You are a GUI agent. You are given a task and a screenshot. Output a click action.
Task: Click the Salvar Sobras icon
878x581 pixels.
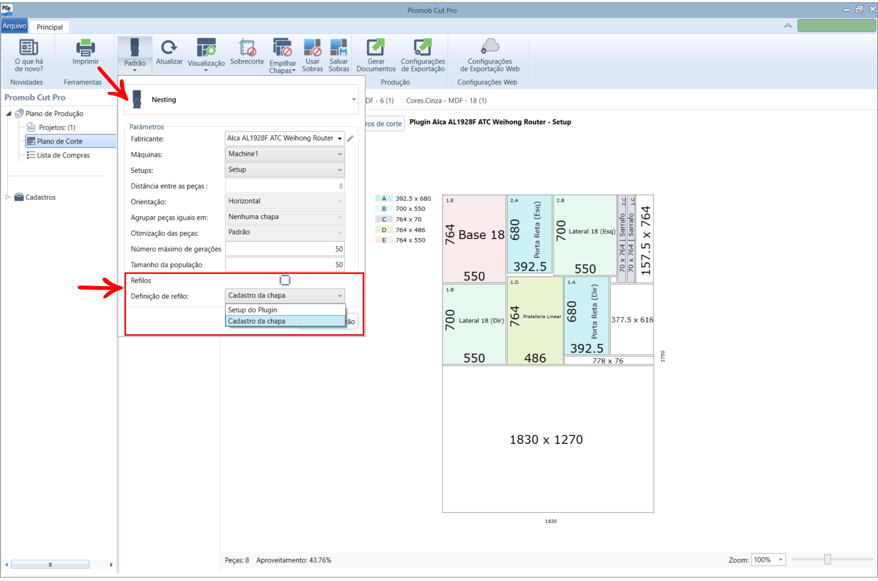coord(338,47)
